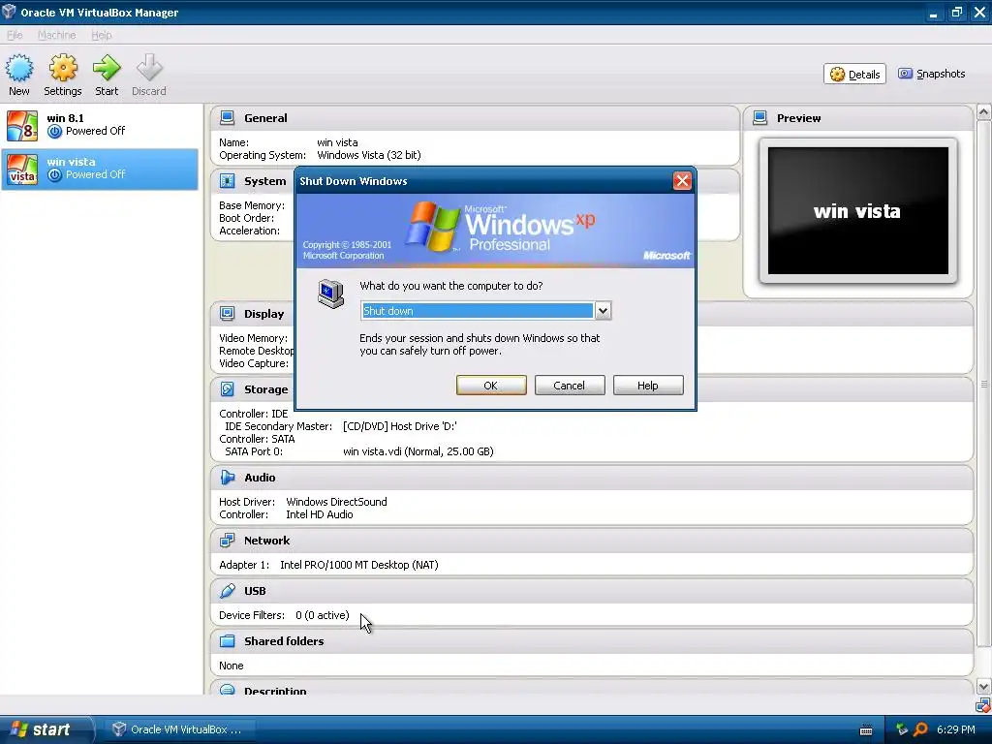Click Cancel in Shut Down Windows dialog
The width and height of the screenshot is (992, 744).
click(570, 386)
